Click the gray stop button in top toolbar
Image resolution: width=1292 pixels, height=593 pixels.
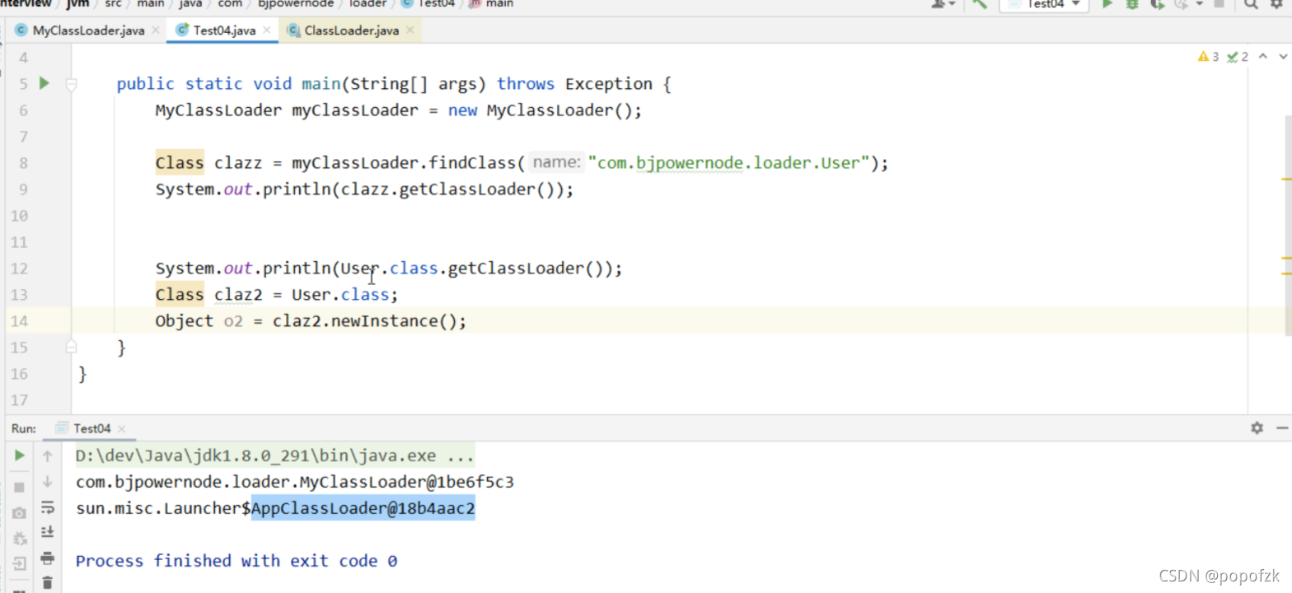pos(1219,4)
